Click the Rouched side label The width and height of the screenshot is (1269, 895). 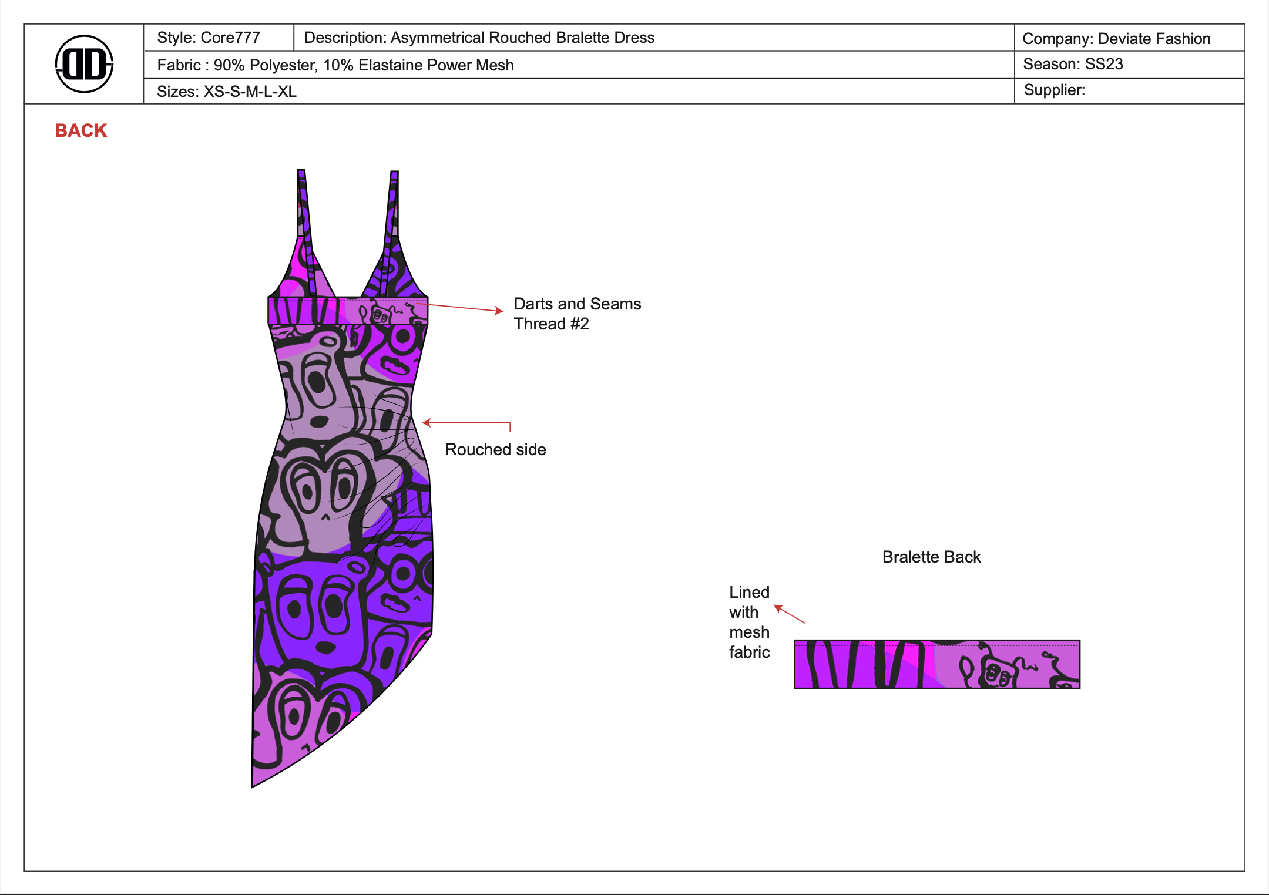(x=495, y=449)
